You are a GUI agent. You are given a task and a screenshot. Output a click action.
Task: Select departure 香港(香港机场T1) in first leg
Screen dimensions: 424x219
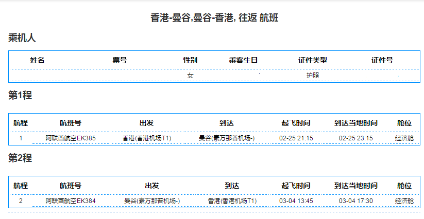pos(146,138)
